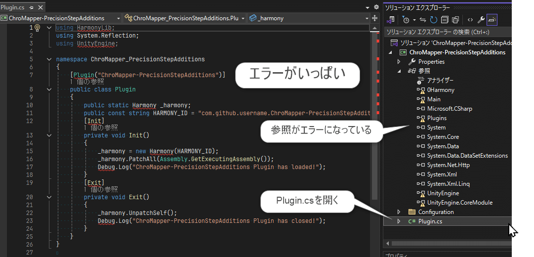Select the System reference
The height and width of the screenshot is (257, 534).
[436, 128]
